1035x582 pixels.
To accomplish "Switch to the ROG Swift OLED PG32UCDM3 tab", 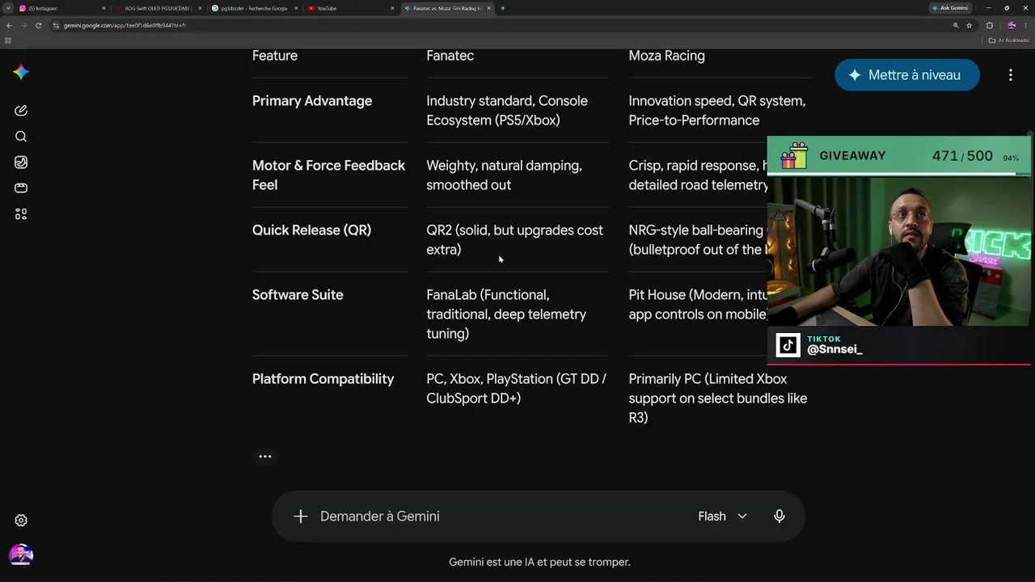I will pos(158,8).
